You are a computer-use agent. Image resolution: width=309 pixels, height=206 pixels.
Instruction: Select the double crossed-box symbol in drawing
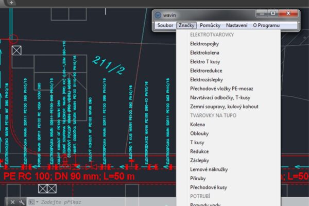47,188
